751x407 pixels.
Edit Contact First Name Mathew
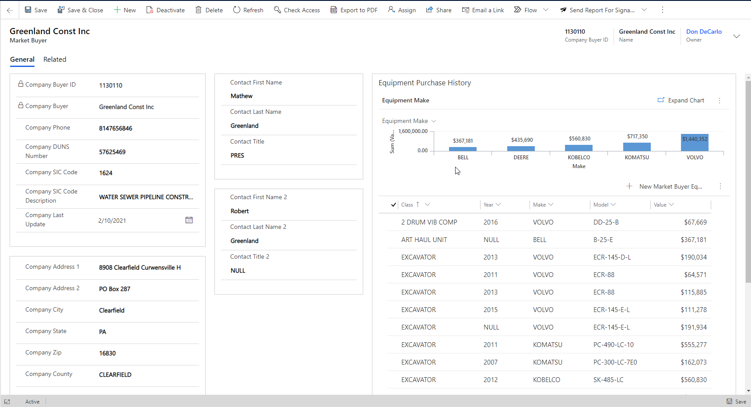(x=289, y=96)
